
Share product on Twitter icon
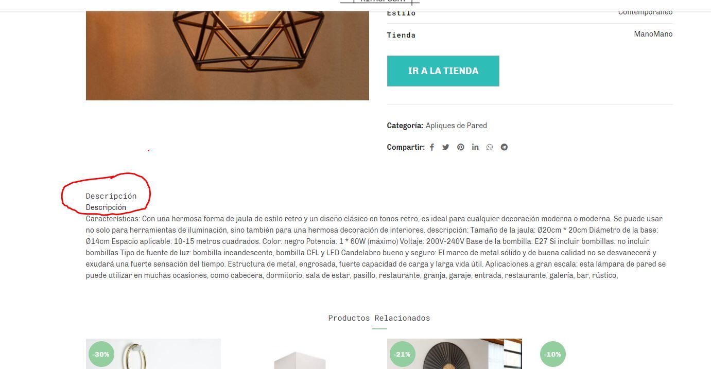(446, 147)
